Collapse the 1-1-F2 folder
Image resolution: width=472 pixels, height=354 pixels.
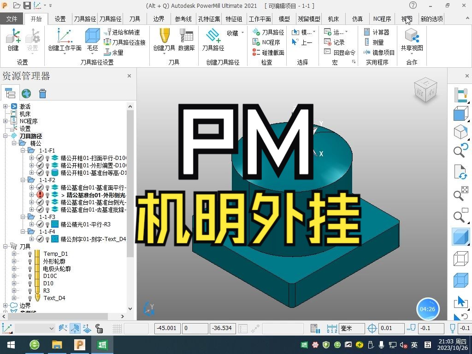[x=23, y=180]
